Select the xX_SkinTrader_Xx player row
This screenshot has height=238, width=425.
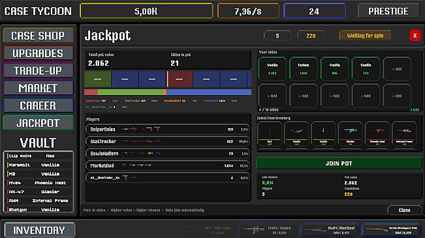pos(168,178)
